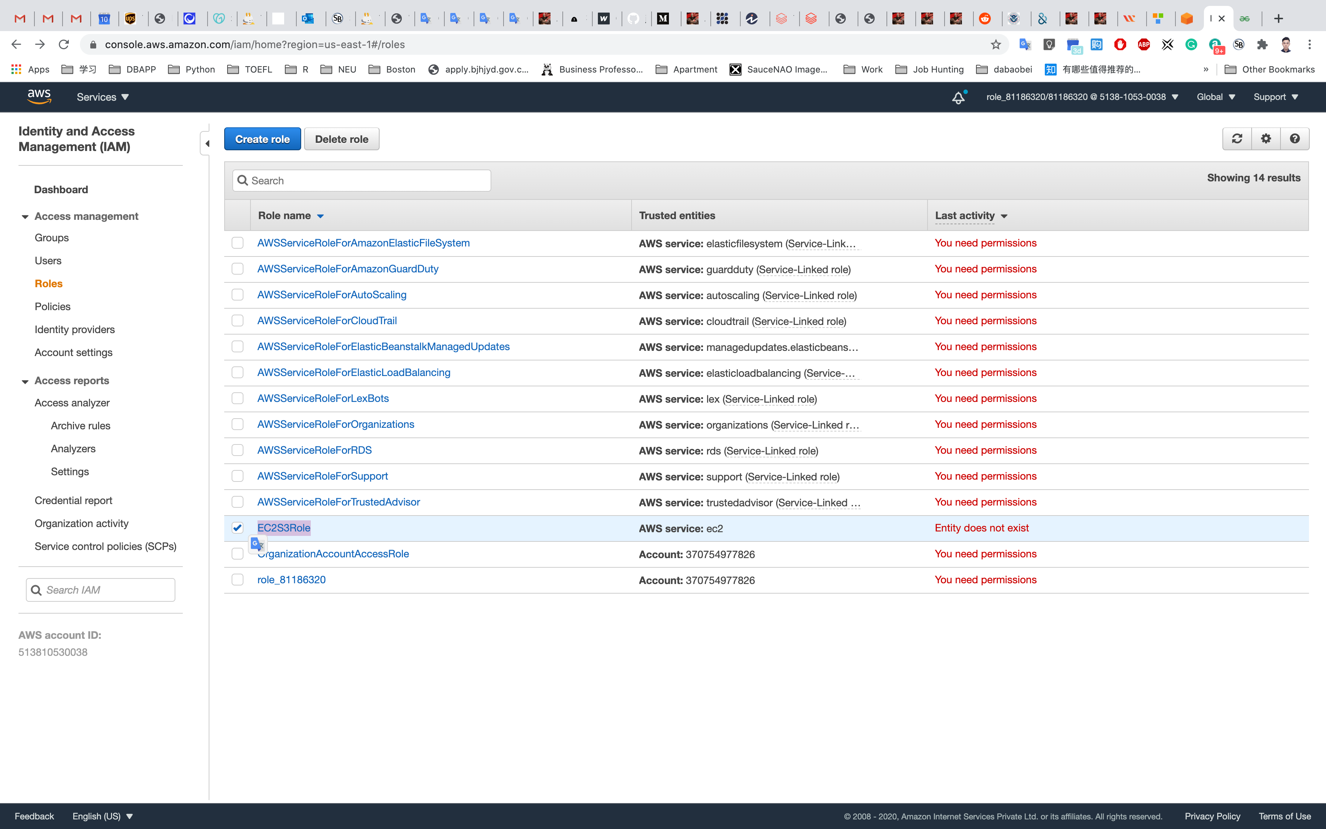Tick the role_81186320 checkbox

point(237,580)
